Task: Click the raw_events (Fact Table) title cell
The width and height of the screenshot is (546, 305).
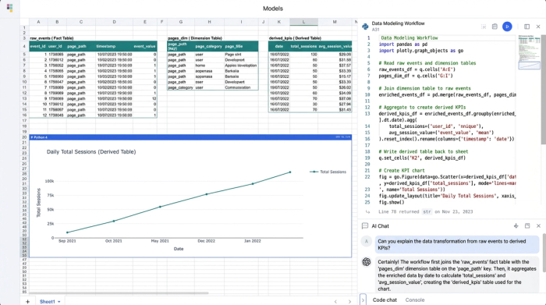Action: tap(51, 38)
